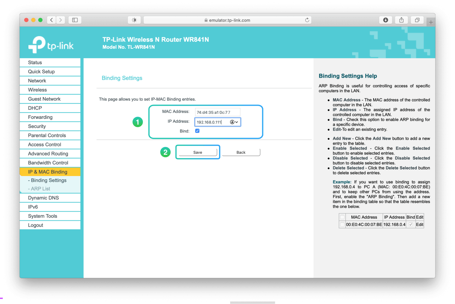Select IP & MAC Binding menu

tap(50, 172)
